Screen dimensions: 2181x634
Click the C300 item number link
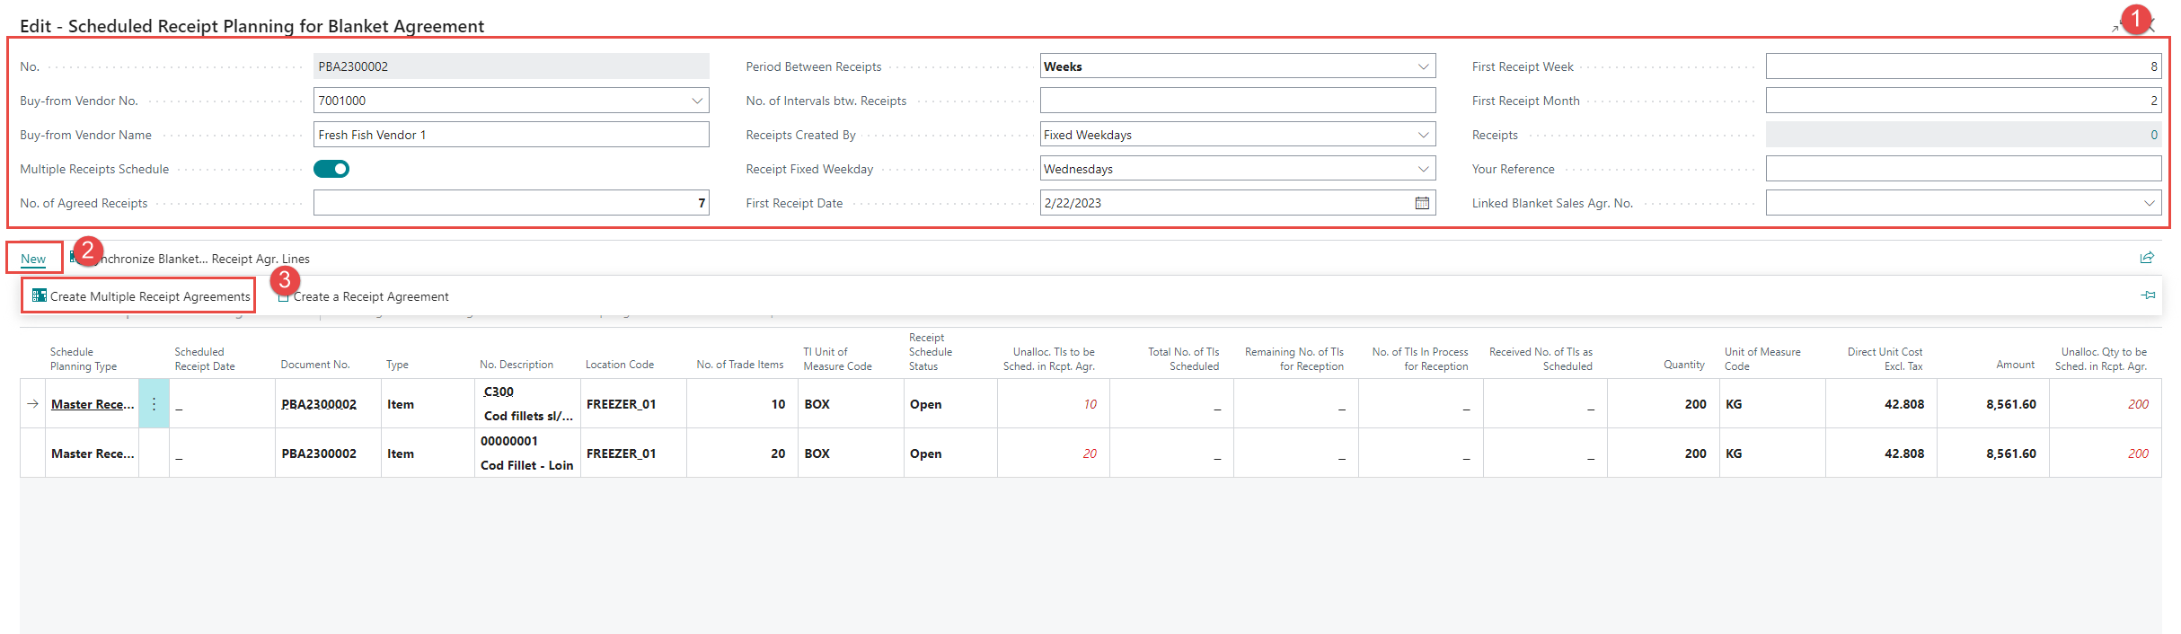499,392
